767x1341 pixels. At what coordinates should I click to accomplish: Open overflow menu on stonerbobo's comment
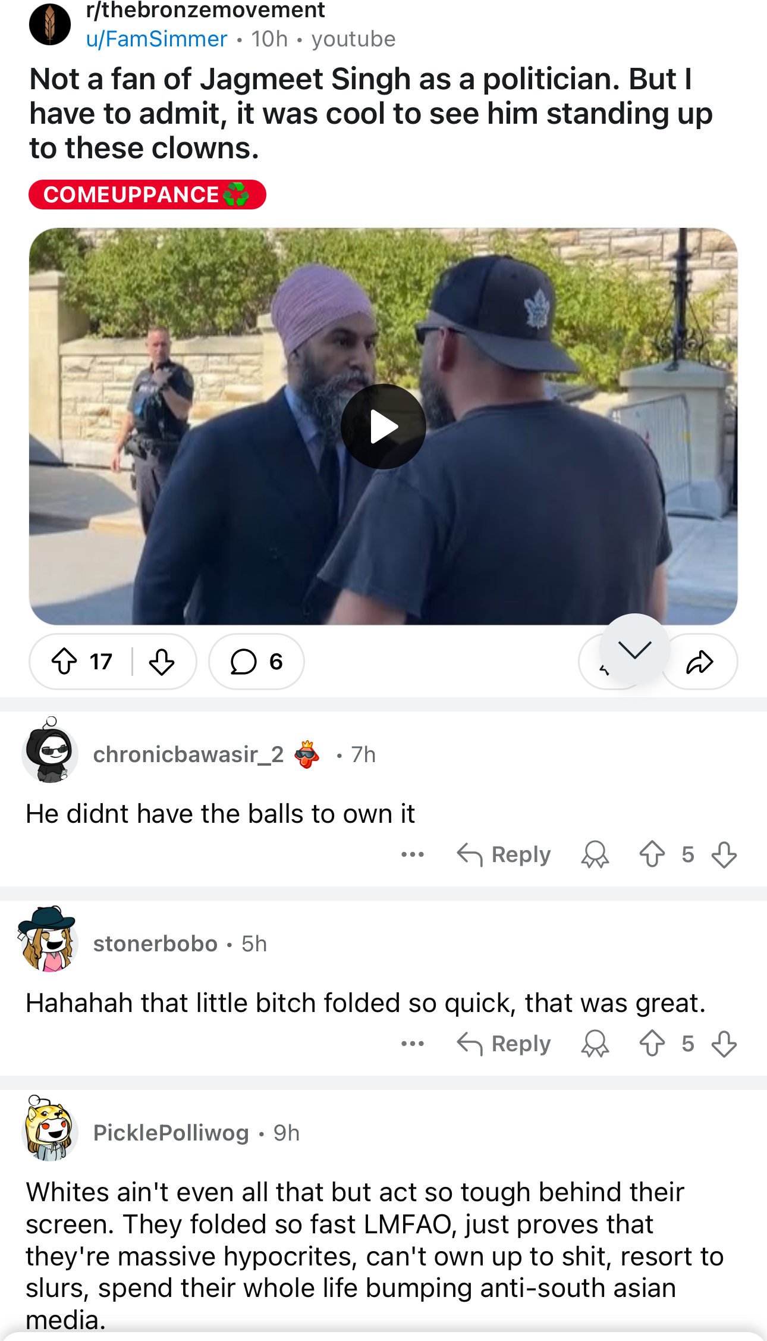click(x=413, y=1044)
